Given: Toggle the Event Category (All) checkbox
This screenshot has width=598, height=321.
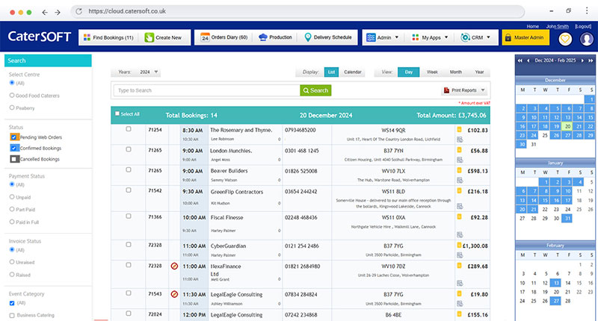Looking at the screenshot, I should click(12, 303).
